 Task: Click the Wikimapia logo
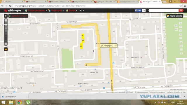tap(13, 10)
